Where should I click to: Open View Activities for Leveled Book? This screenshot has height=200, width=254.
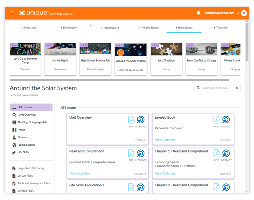tap(165, 140)
